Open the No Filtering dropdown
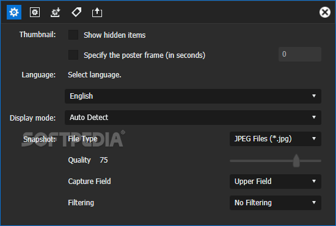 [276, 203]
